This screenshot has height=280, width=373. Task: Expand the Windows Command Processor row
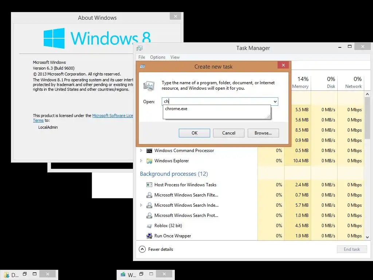coord(141,151)
